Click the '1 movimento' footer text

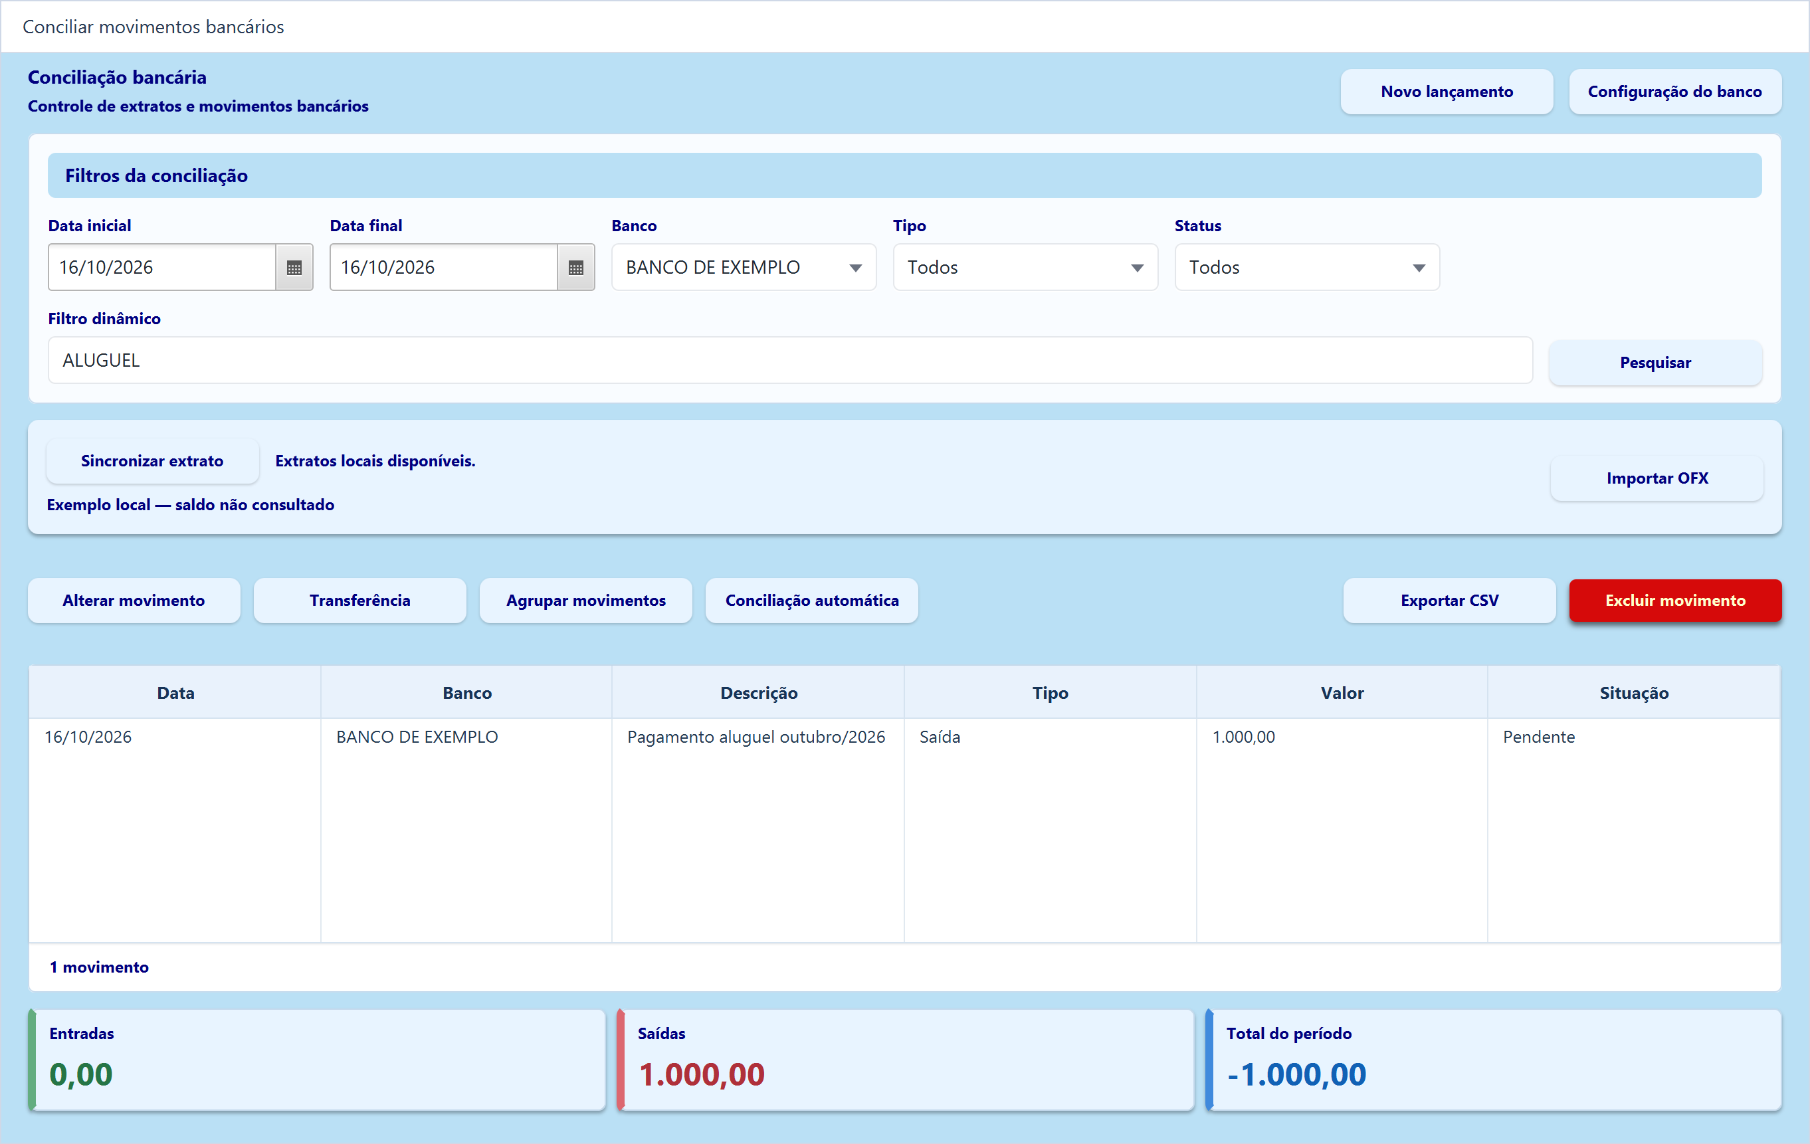99,967
